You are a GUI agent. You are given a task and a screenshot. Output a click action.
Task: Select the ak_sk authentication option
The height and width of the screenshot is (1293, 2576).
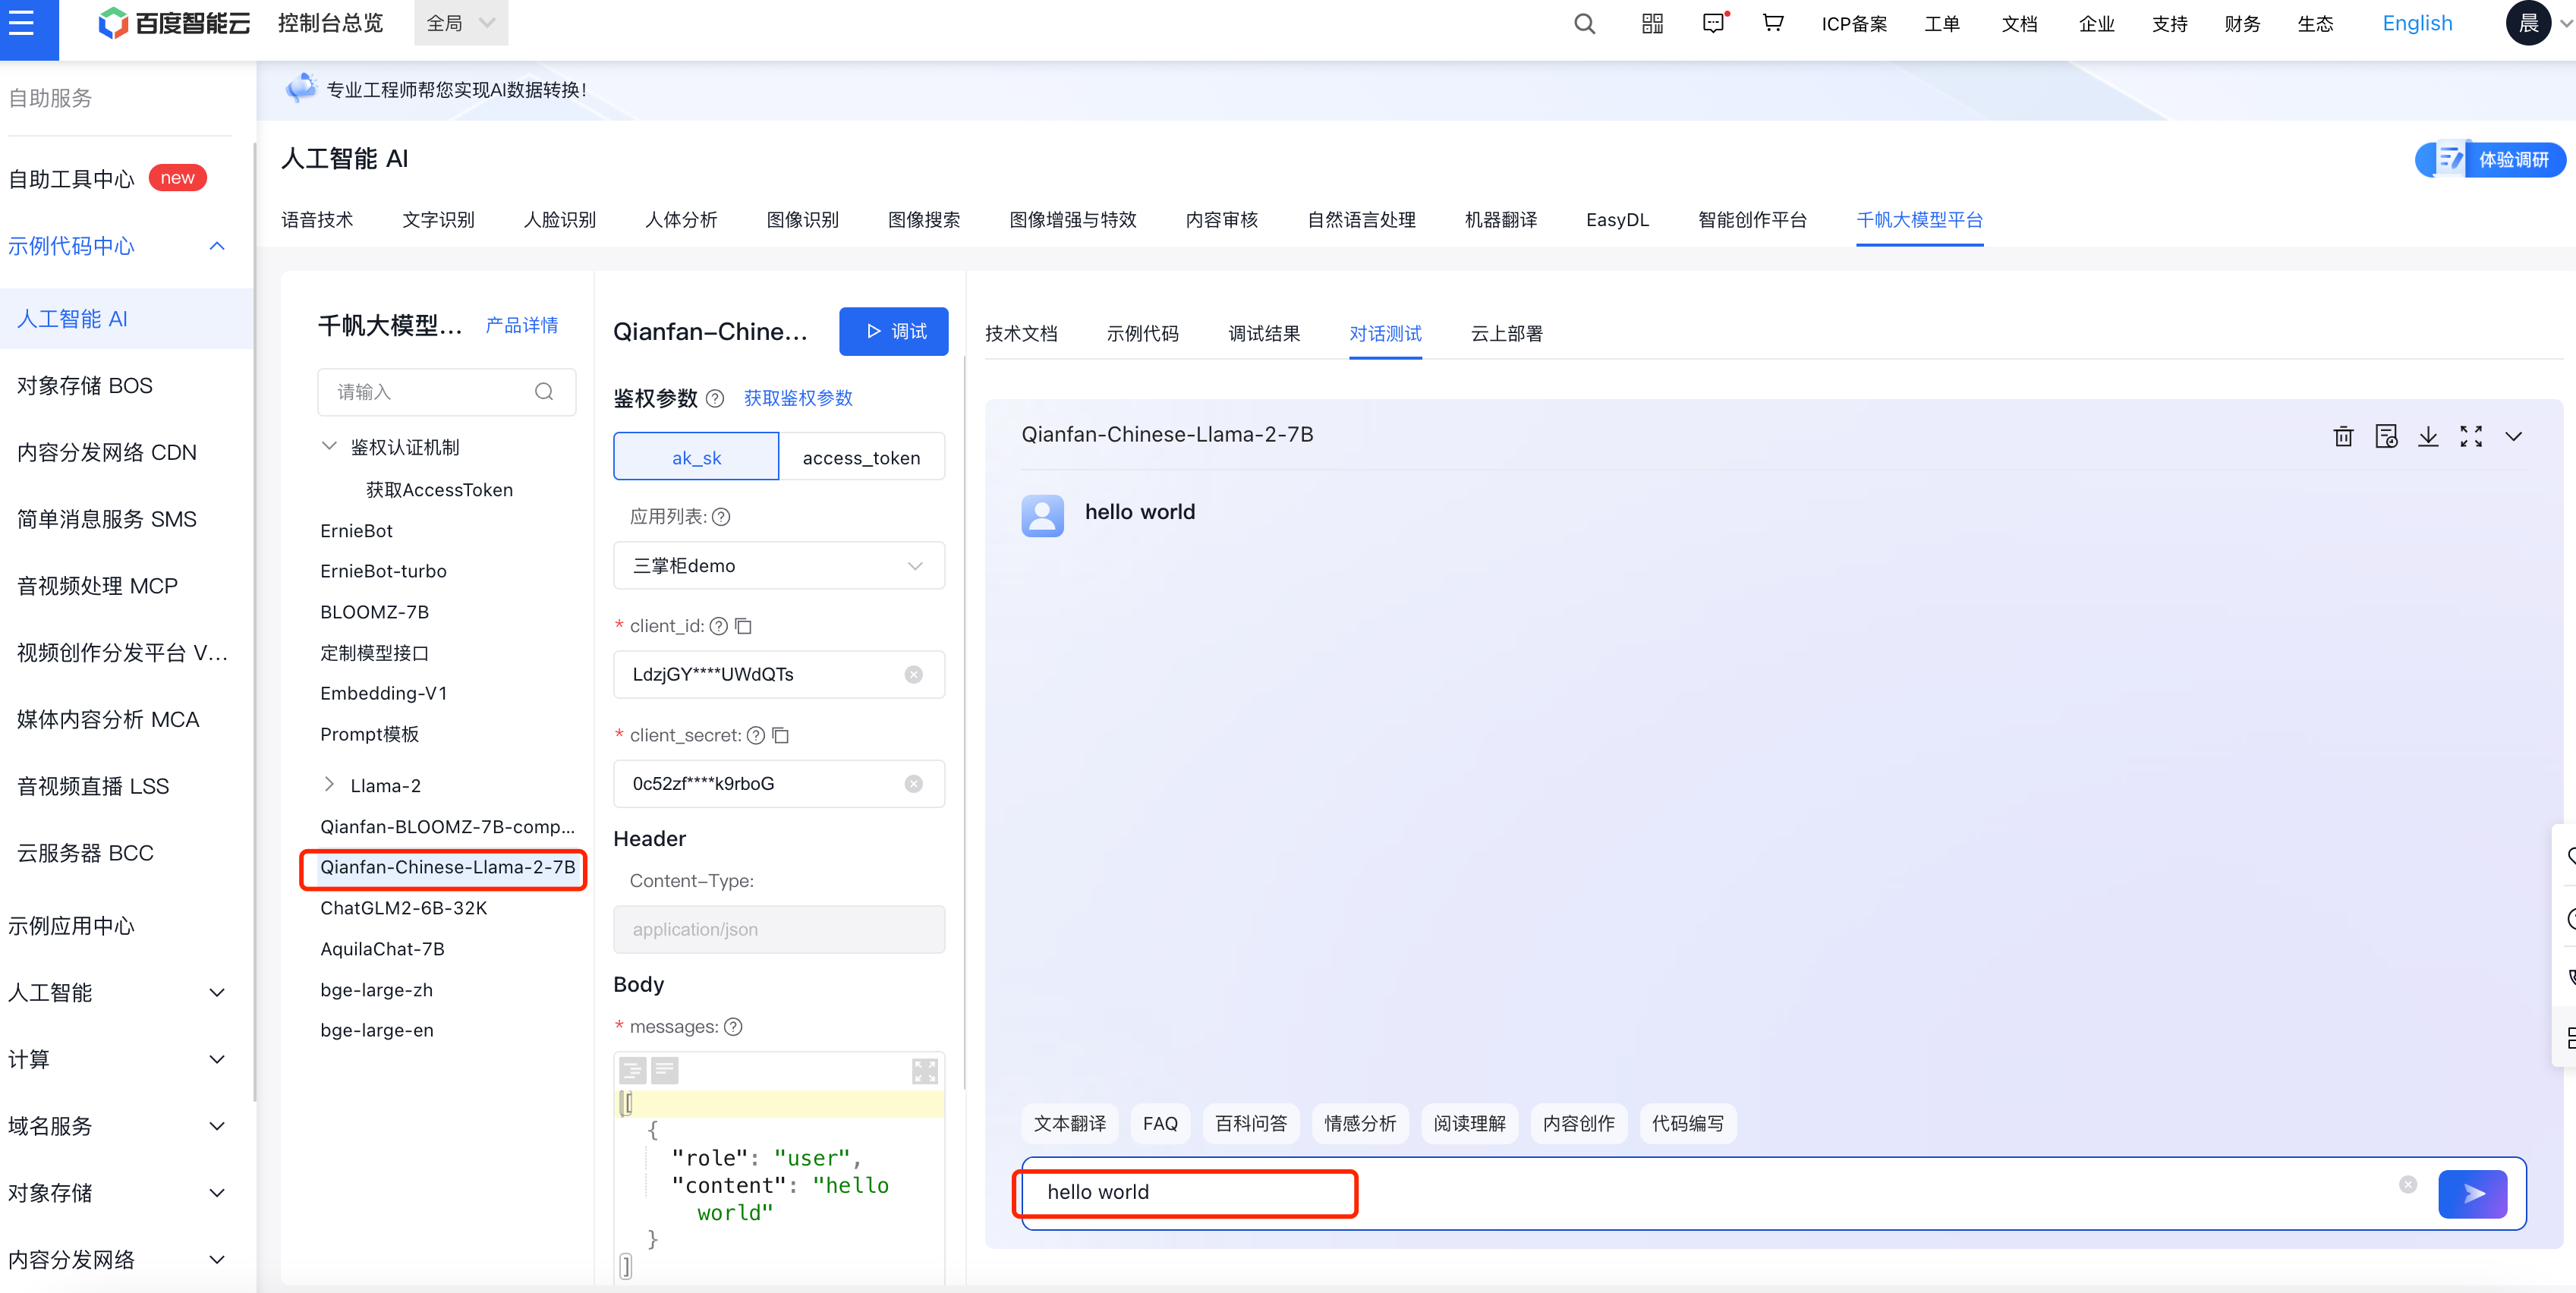(x=696, y=457)
